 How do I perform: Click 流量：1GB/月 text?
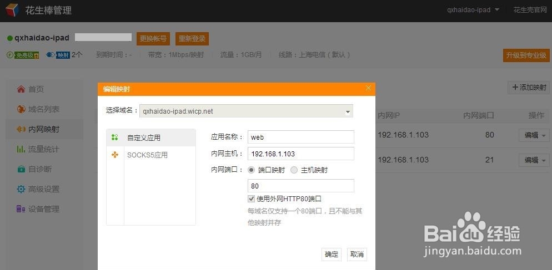coord(241,55)
